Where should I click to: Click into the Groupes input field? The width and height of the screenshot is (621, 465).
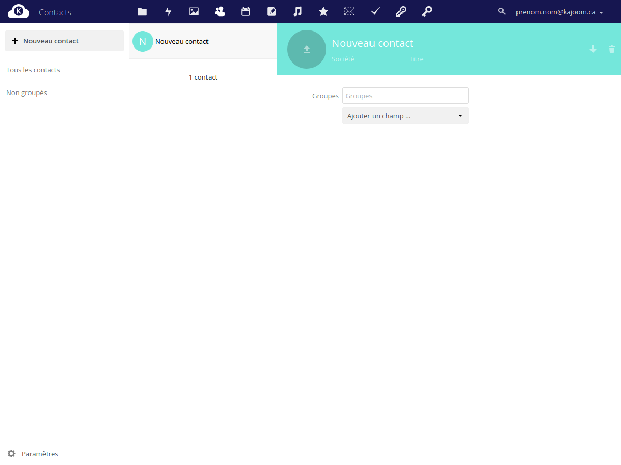coord(405,96)
